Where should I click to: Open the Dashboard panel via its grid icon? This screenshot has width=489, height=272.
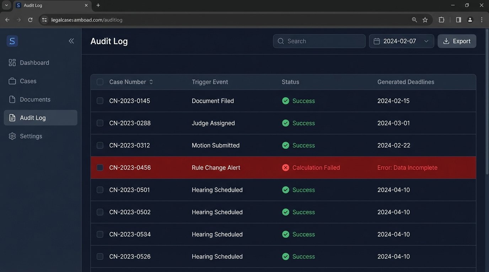tap(12, 62)
